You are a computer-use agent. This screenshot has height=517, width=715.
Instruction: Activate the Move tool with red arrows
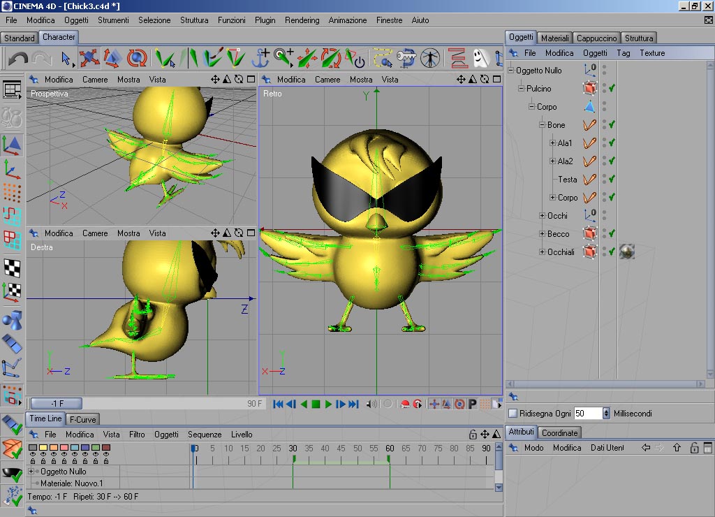coord(89,58)
